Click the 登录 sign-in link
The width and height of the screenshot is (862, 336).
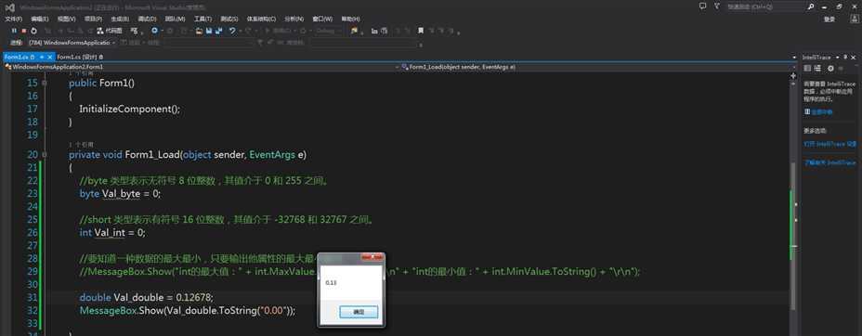pos(829,19)
